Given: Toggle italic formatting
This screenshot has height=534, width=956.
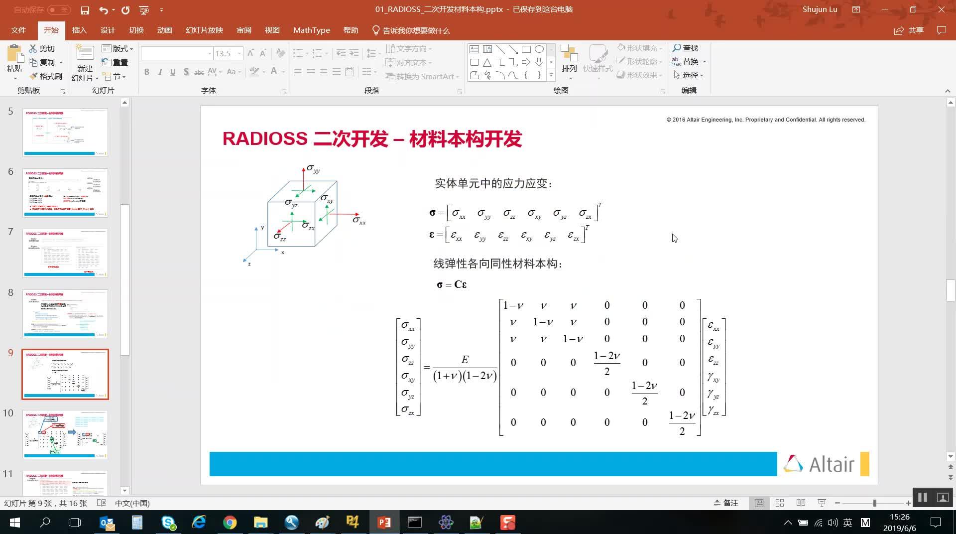Looking at the screenshot, I should coord(160,72).
